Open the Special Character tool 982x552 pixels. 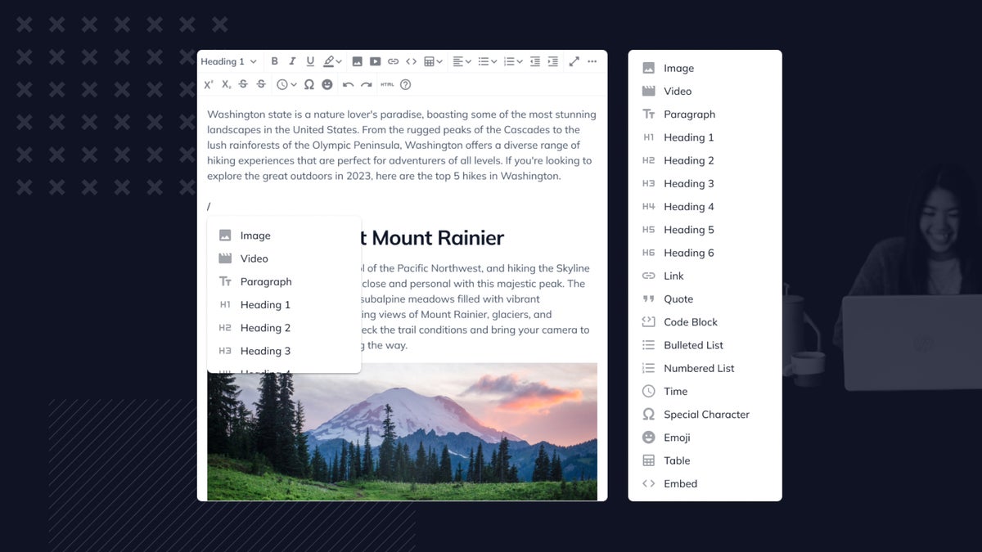pos(309,83)
